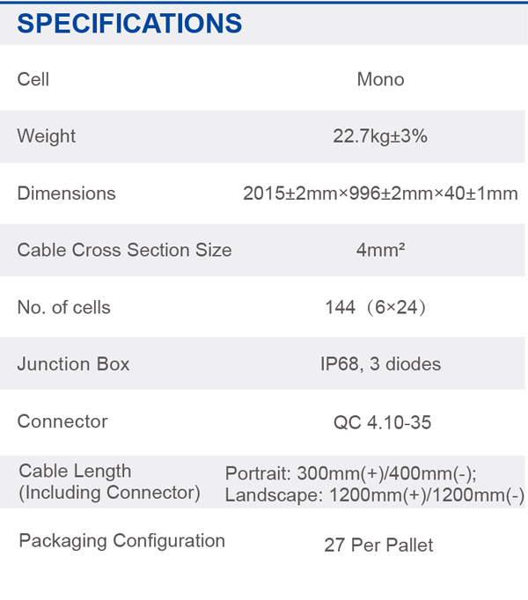The width and height of the screenshot is (528, 600).
Task: Select the IP68, 3 diodes value
Action: 380,364
